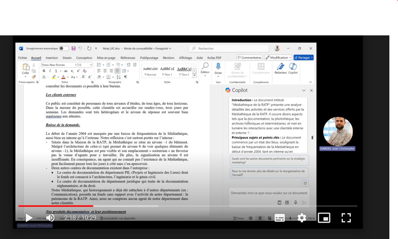Collapse the ribbon with the chevron
Screen dimensions: 398x239
pyautogui.click(x=310, y=82)
